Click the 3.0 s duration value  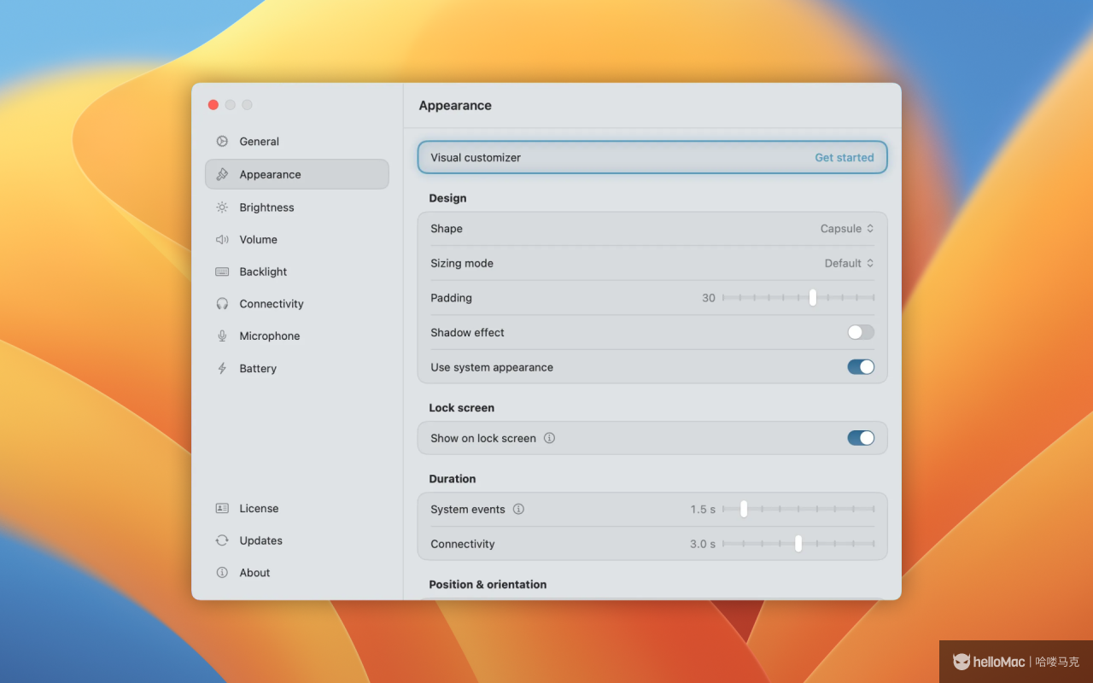click(703, 544)
